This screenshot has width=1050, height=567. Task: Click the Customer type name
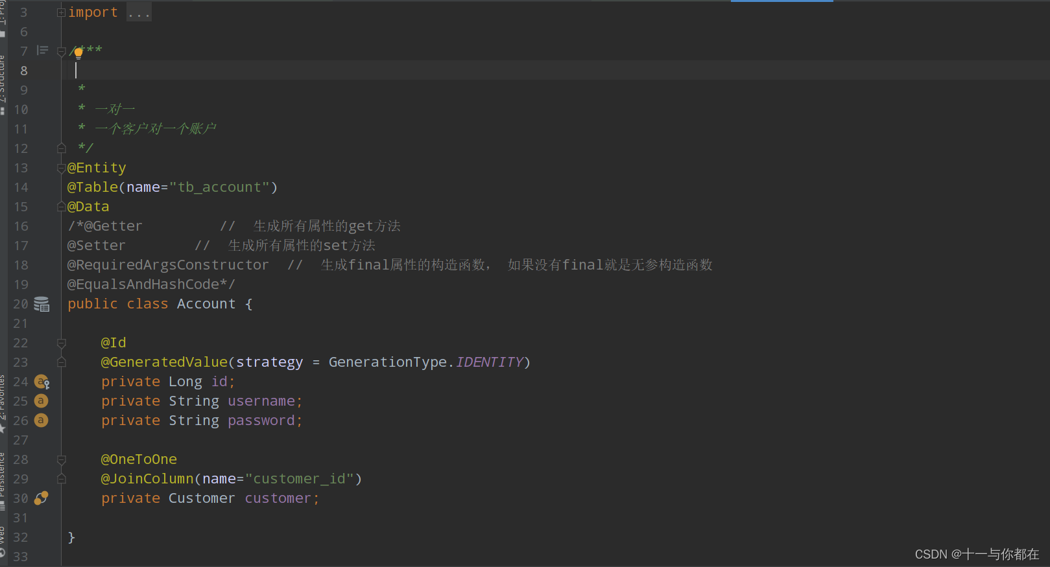coord(202,498)
